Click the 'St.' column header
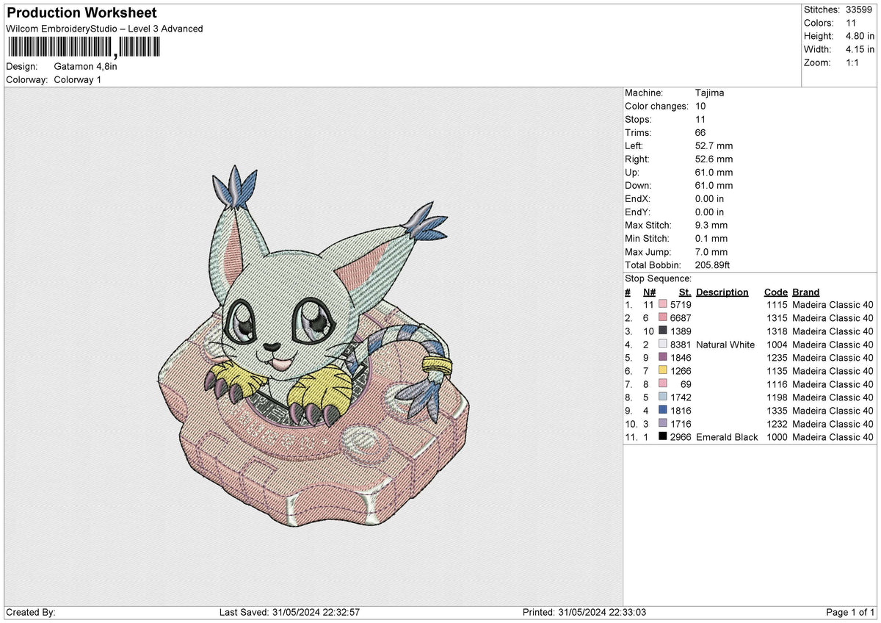The width and height of the screenshot is (881, 623). click(685, 292)
